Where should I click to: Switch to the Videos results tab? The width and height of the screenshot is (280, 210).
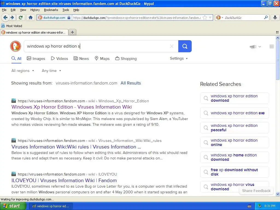(59, 59)
